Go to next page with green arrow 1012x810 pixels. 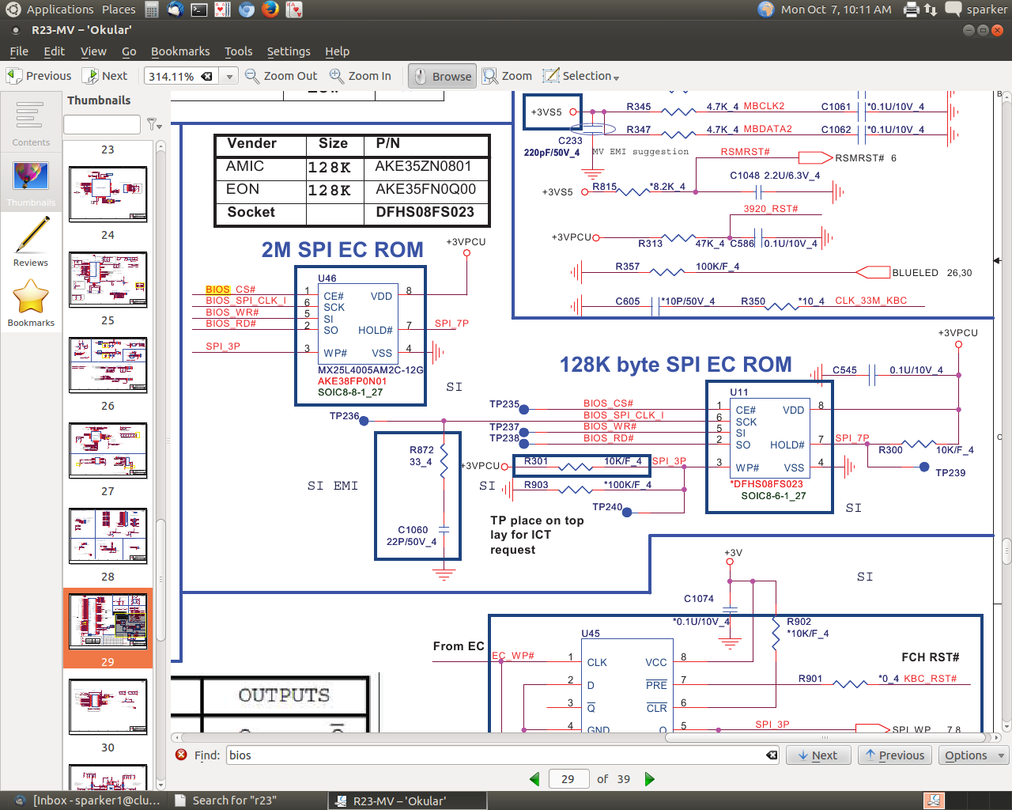point(650,779)
